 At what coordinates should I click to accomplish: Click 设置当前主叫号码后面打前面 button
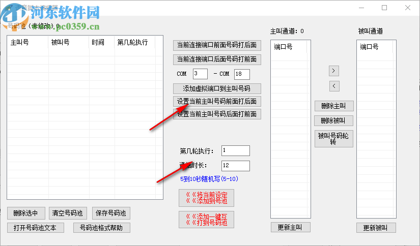(x=217, y=114)
